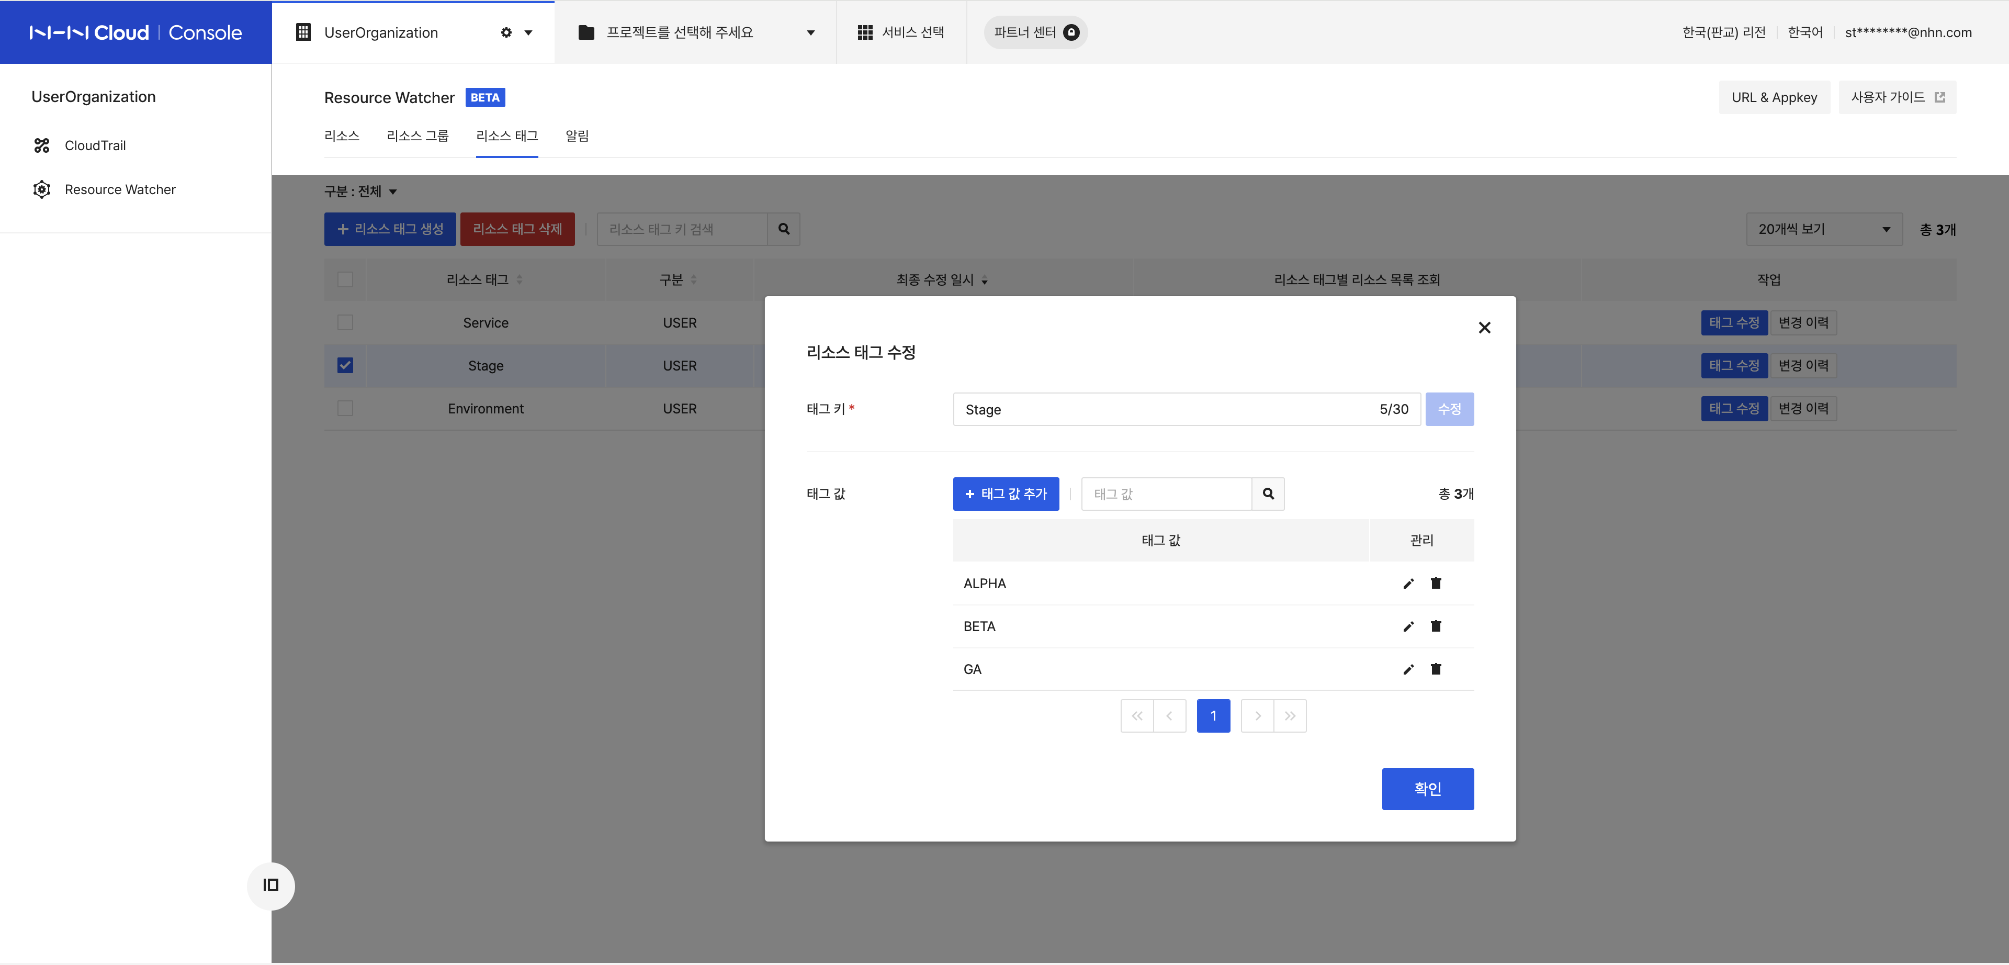
Task: Click 변경 이력 for Stage row
Action: (1803, 366)
